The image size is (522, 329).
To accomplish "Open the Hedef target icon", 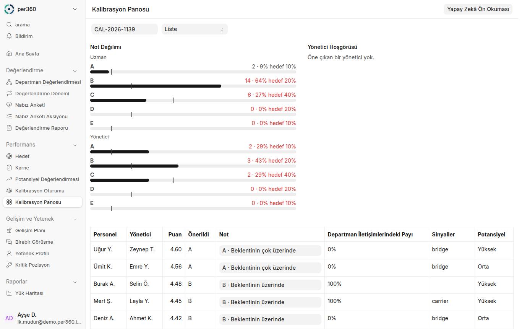I will [9, 156].
